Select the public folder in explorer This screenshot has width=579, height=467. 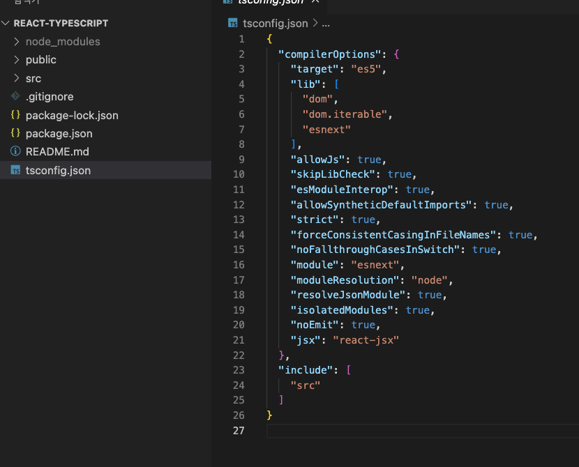click(x=105, y=60)
